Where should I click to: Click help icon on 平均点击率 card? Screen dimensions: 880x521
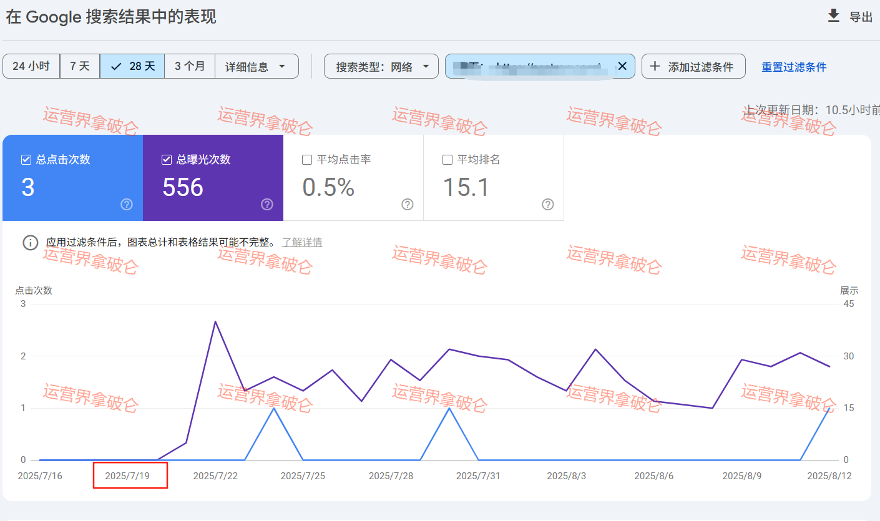tap(408, 205)
